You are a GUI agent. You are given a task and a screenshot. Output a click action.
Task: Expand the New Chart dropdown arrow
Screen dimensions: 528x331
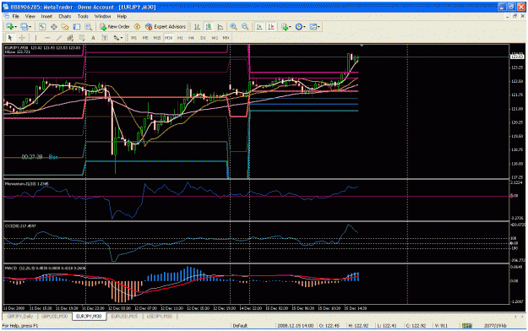click(15, 27)
